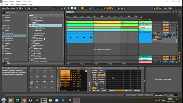
Task: Select Grain Delay Y-axis Pitch button
Action: point(101,75)
